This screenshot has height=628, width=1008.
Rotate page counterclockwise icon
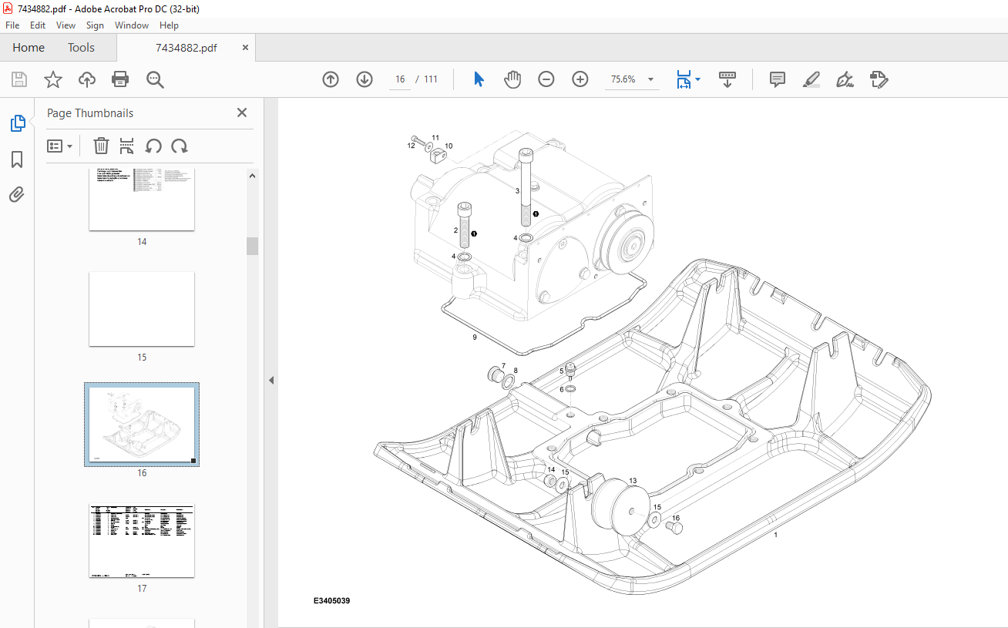click(x=153, y=146)
